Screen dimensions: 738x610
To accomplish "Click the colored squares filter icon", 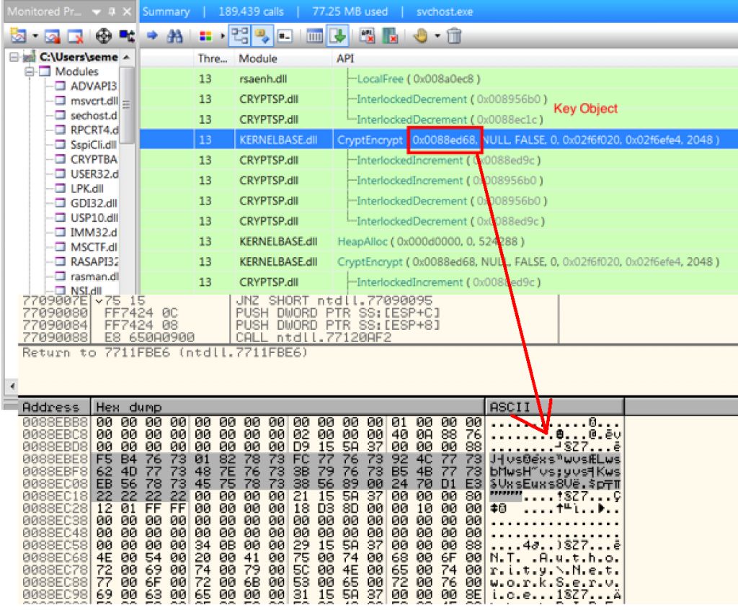I will coord(205,35).
